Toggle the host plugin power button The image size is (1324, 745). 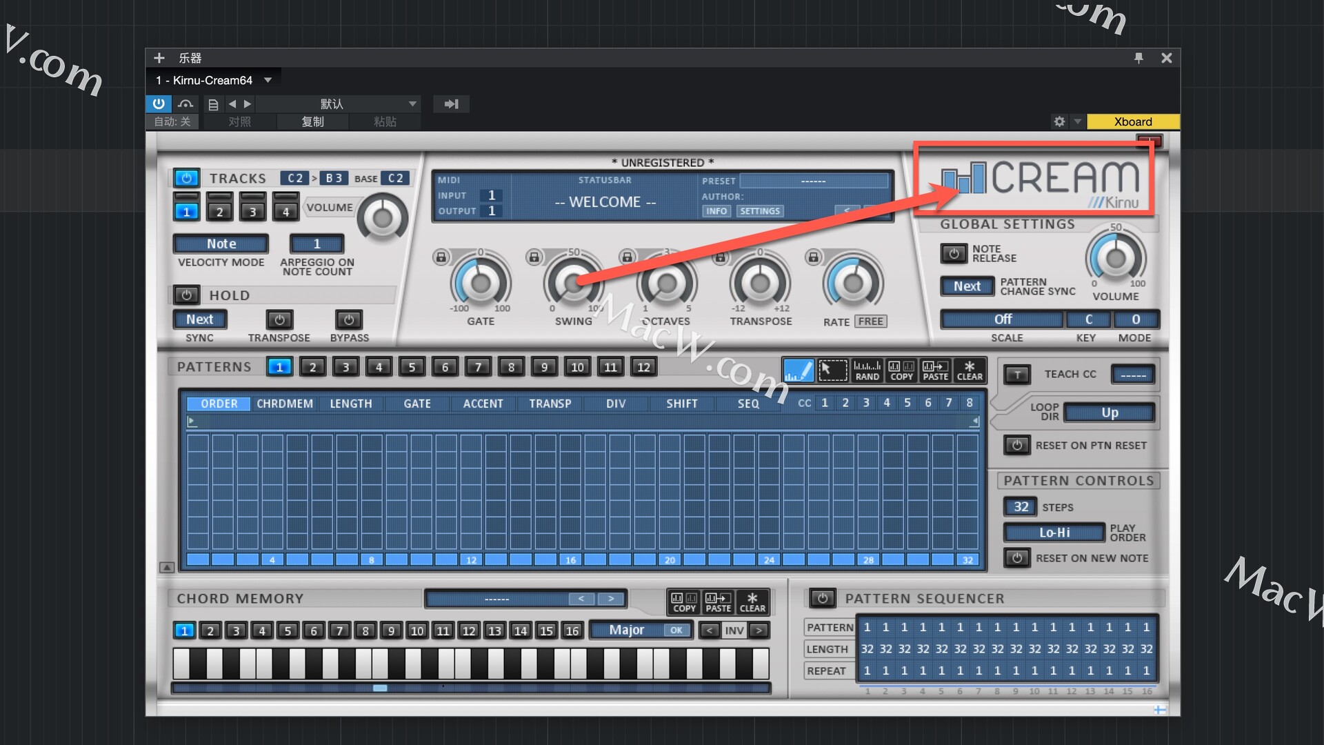point(159,103)
